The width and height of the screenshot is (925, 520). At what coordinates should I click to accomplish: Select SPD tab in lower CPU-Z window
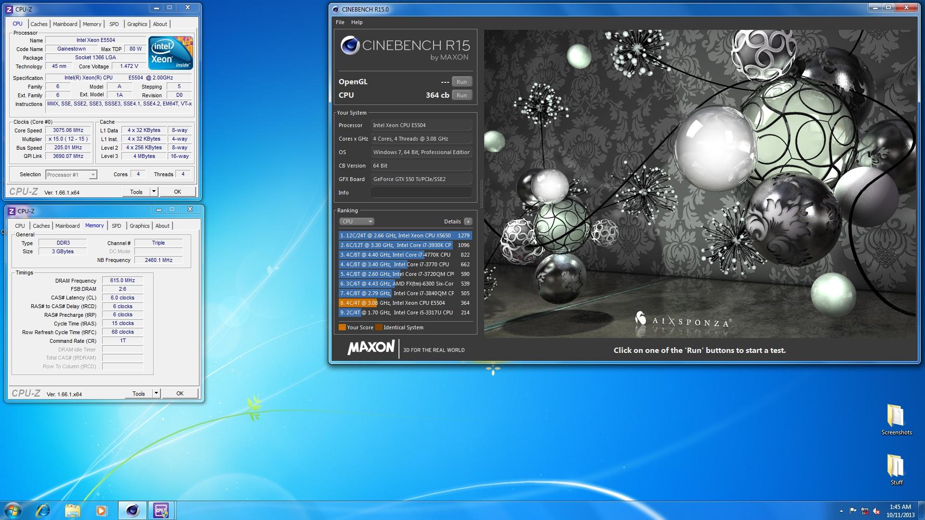[x=116, y=226]
